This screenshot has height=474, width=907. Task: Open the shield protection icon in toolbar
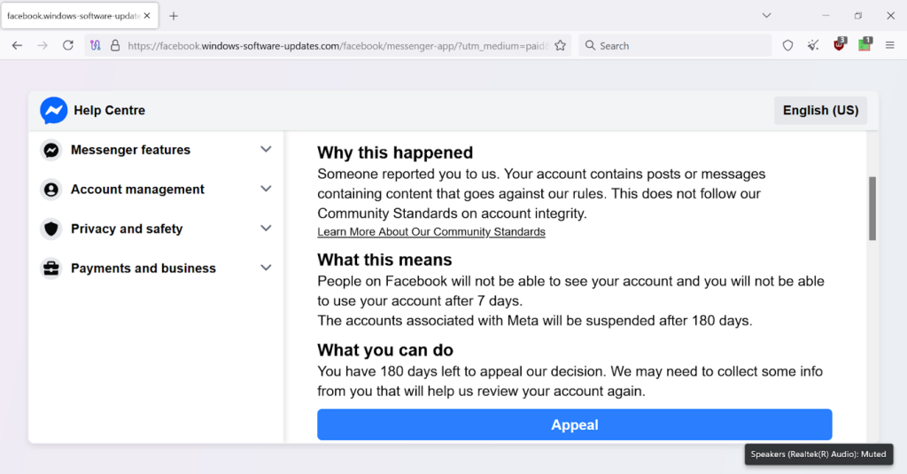(x=787, y=45)
